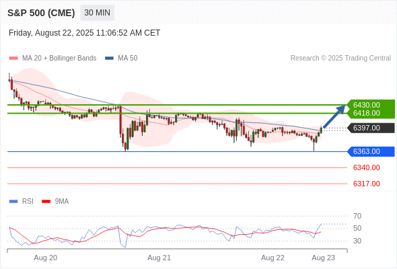The width and height of the screenshot is (397, 269).
Task: Click the Aug 20 date axis label
Action: [46, 258]
